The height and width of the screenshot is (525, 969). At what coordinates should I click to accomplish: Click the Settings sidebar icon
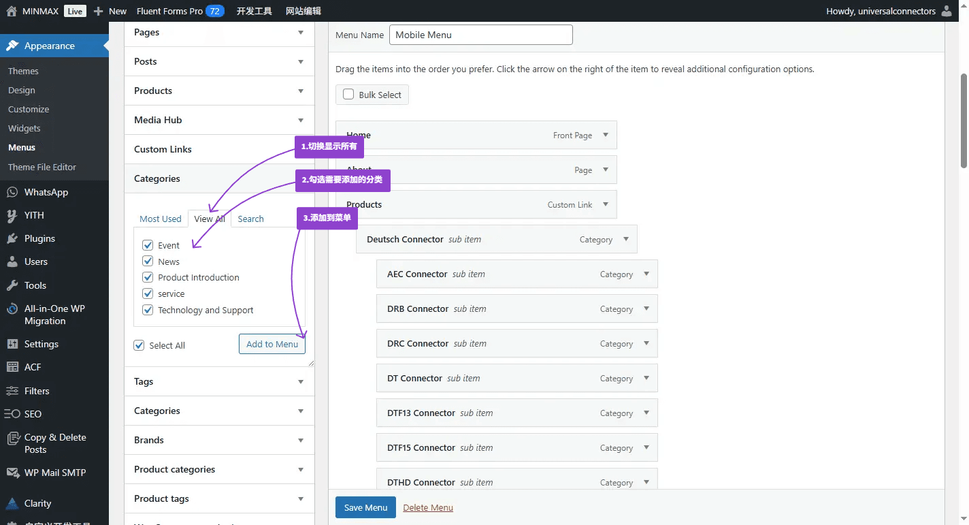(x=12, y=344)
